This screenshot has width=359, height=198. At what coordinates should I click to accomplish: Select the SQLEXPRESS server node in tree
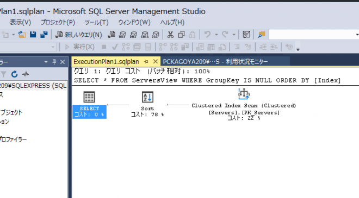click(x=33, y=86)
